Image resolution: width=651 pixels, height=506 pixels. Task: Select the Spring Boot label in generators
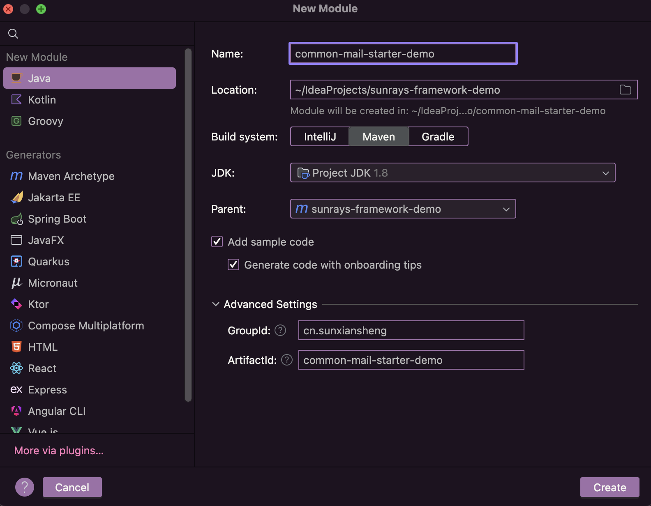click(57, 219)
